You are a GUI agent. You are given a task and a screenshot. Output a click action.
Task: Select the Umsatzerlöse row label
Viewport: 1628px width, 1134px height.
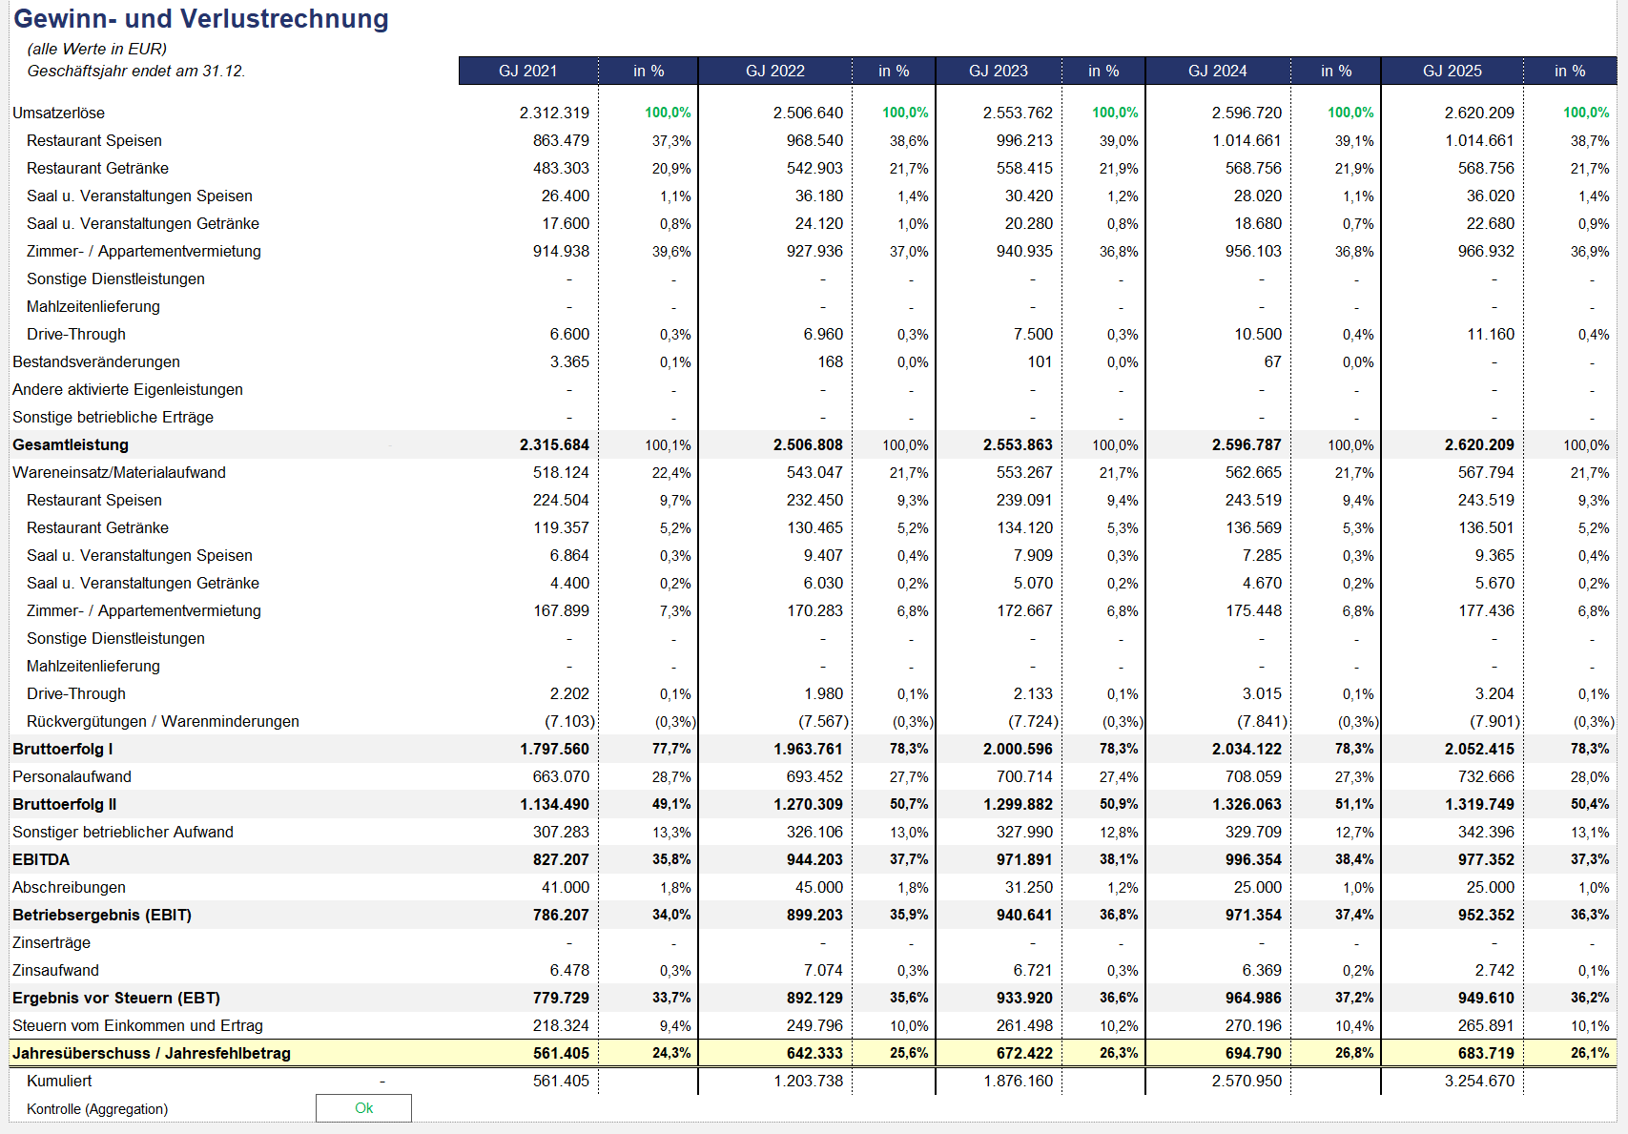click(58, 113)
